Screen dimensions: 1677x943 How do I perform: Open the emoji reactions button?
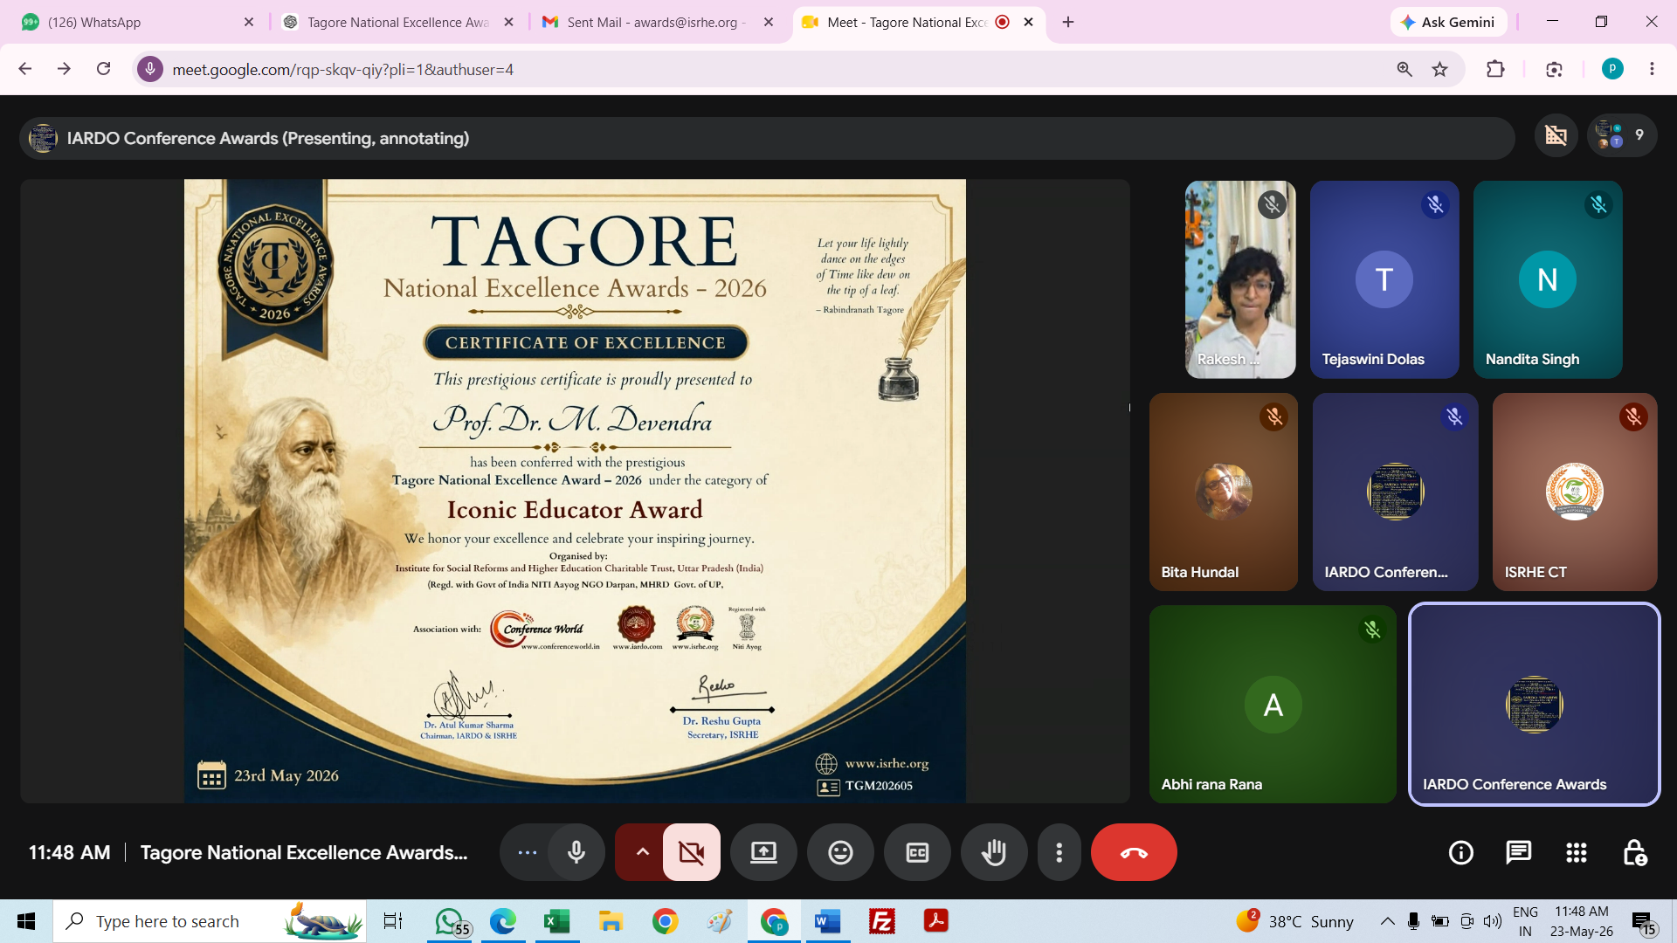coord(840,852)
